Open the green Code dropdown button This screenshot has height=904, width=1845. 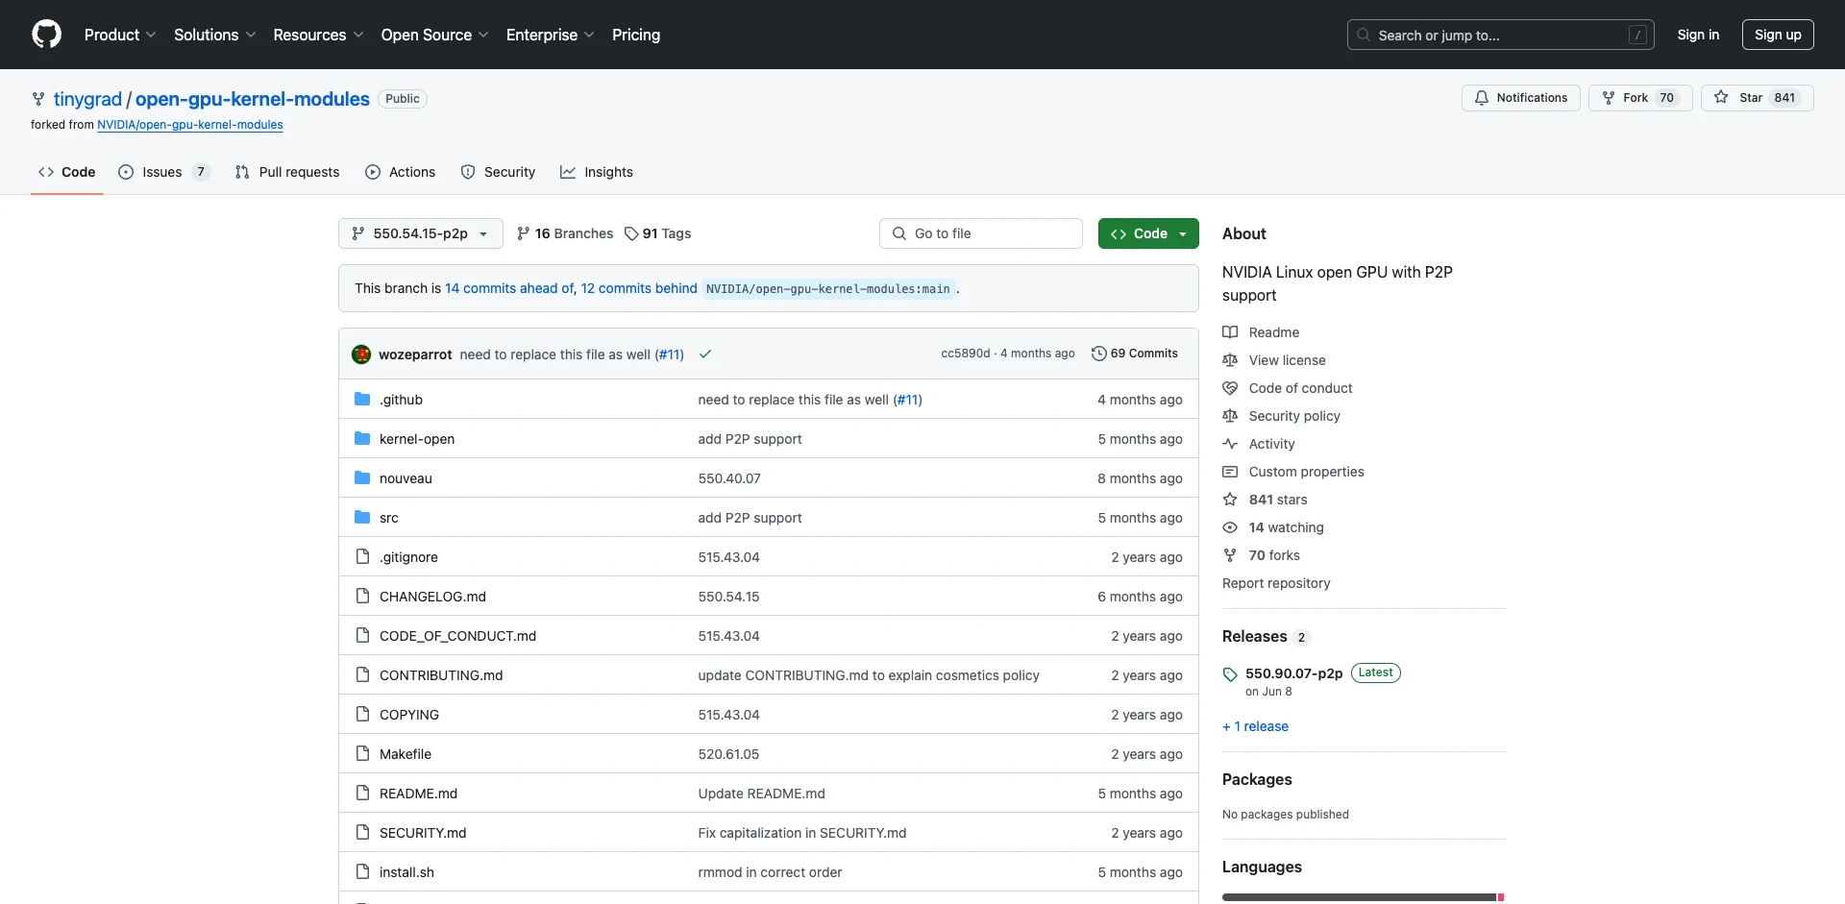point(1148,233)
